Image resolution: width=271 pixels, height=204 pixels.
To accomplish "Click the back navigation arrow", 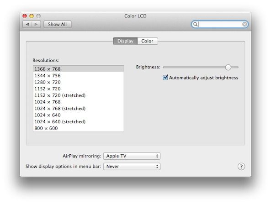I will pyautogui.click(x=27, y=24).
